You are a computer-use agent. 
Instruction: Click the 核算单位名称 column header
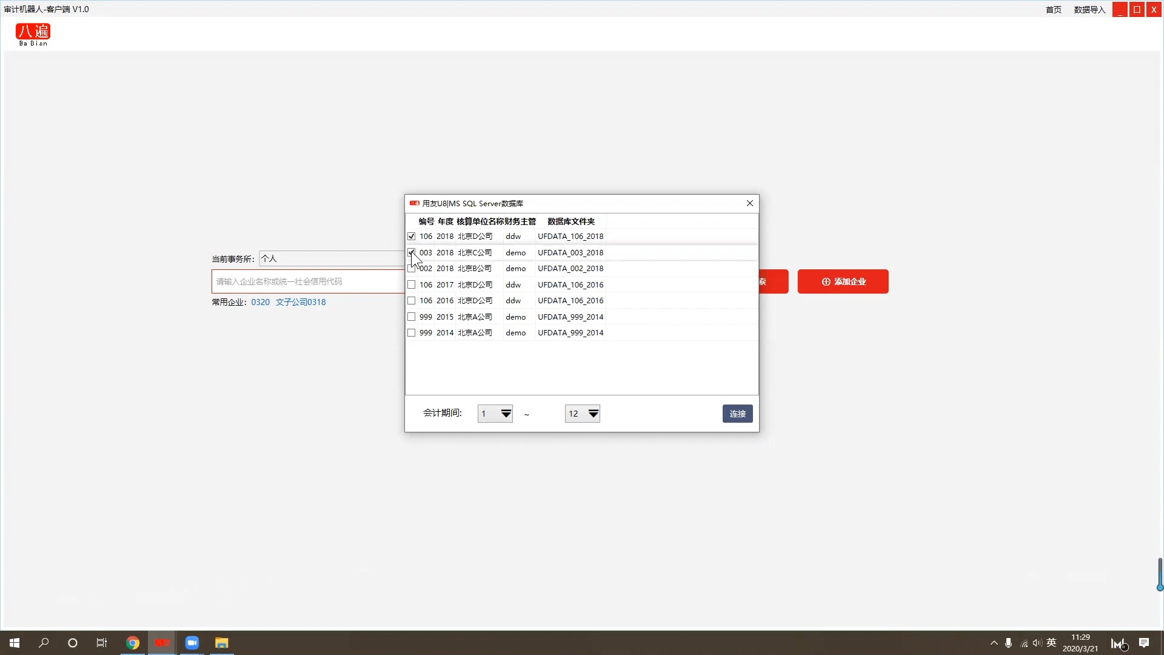(480, 221)
